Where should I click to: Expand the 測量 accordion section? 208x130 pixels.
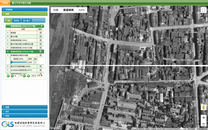[x=24, y=107]
